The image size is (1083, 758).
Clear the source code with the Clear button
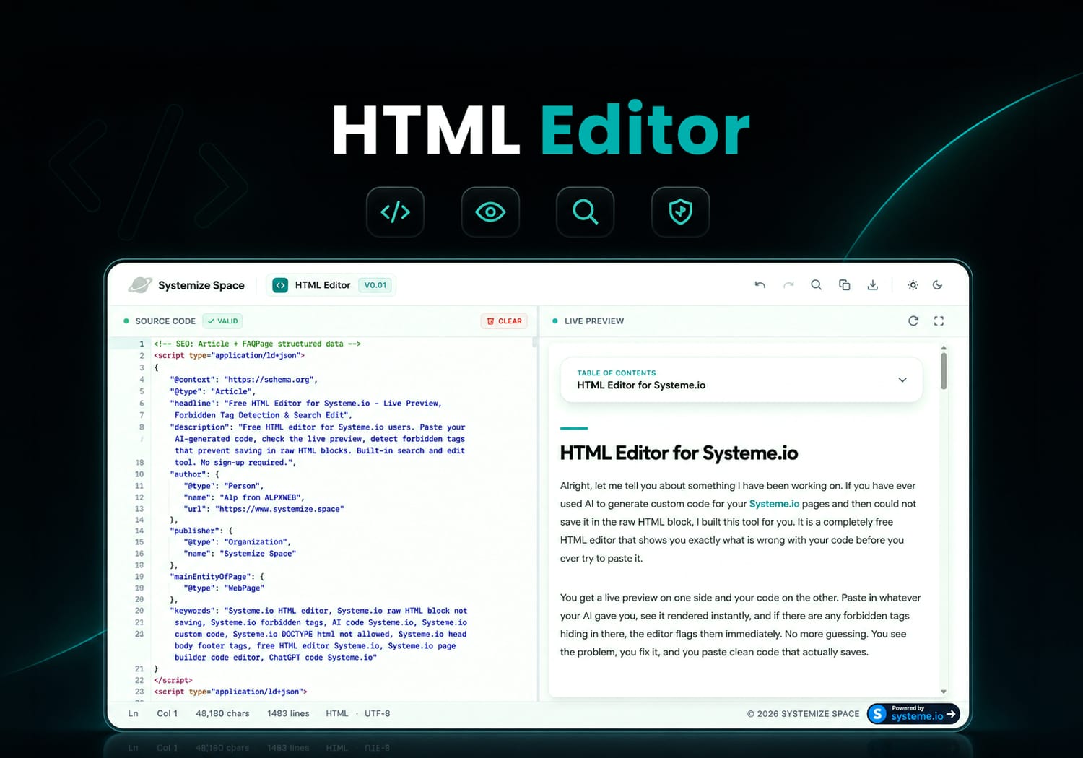pyautogui.click(x=504, y=321)
